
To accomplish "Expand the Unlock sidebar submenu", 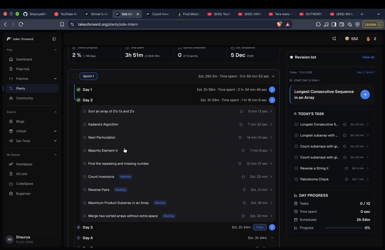I will 55,131.
